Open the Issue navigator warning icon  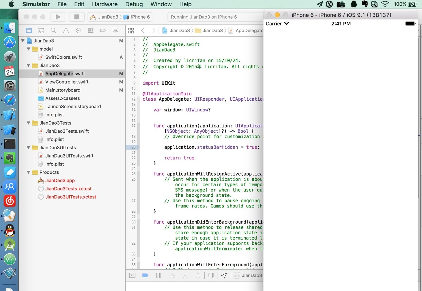66,30
